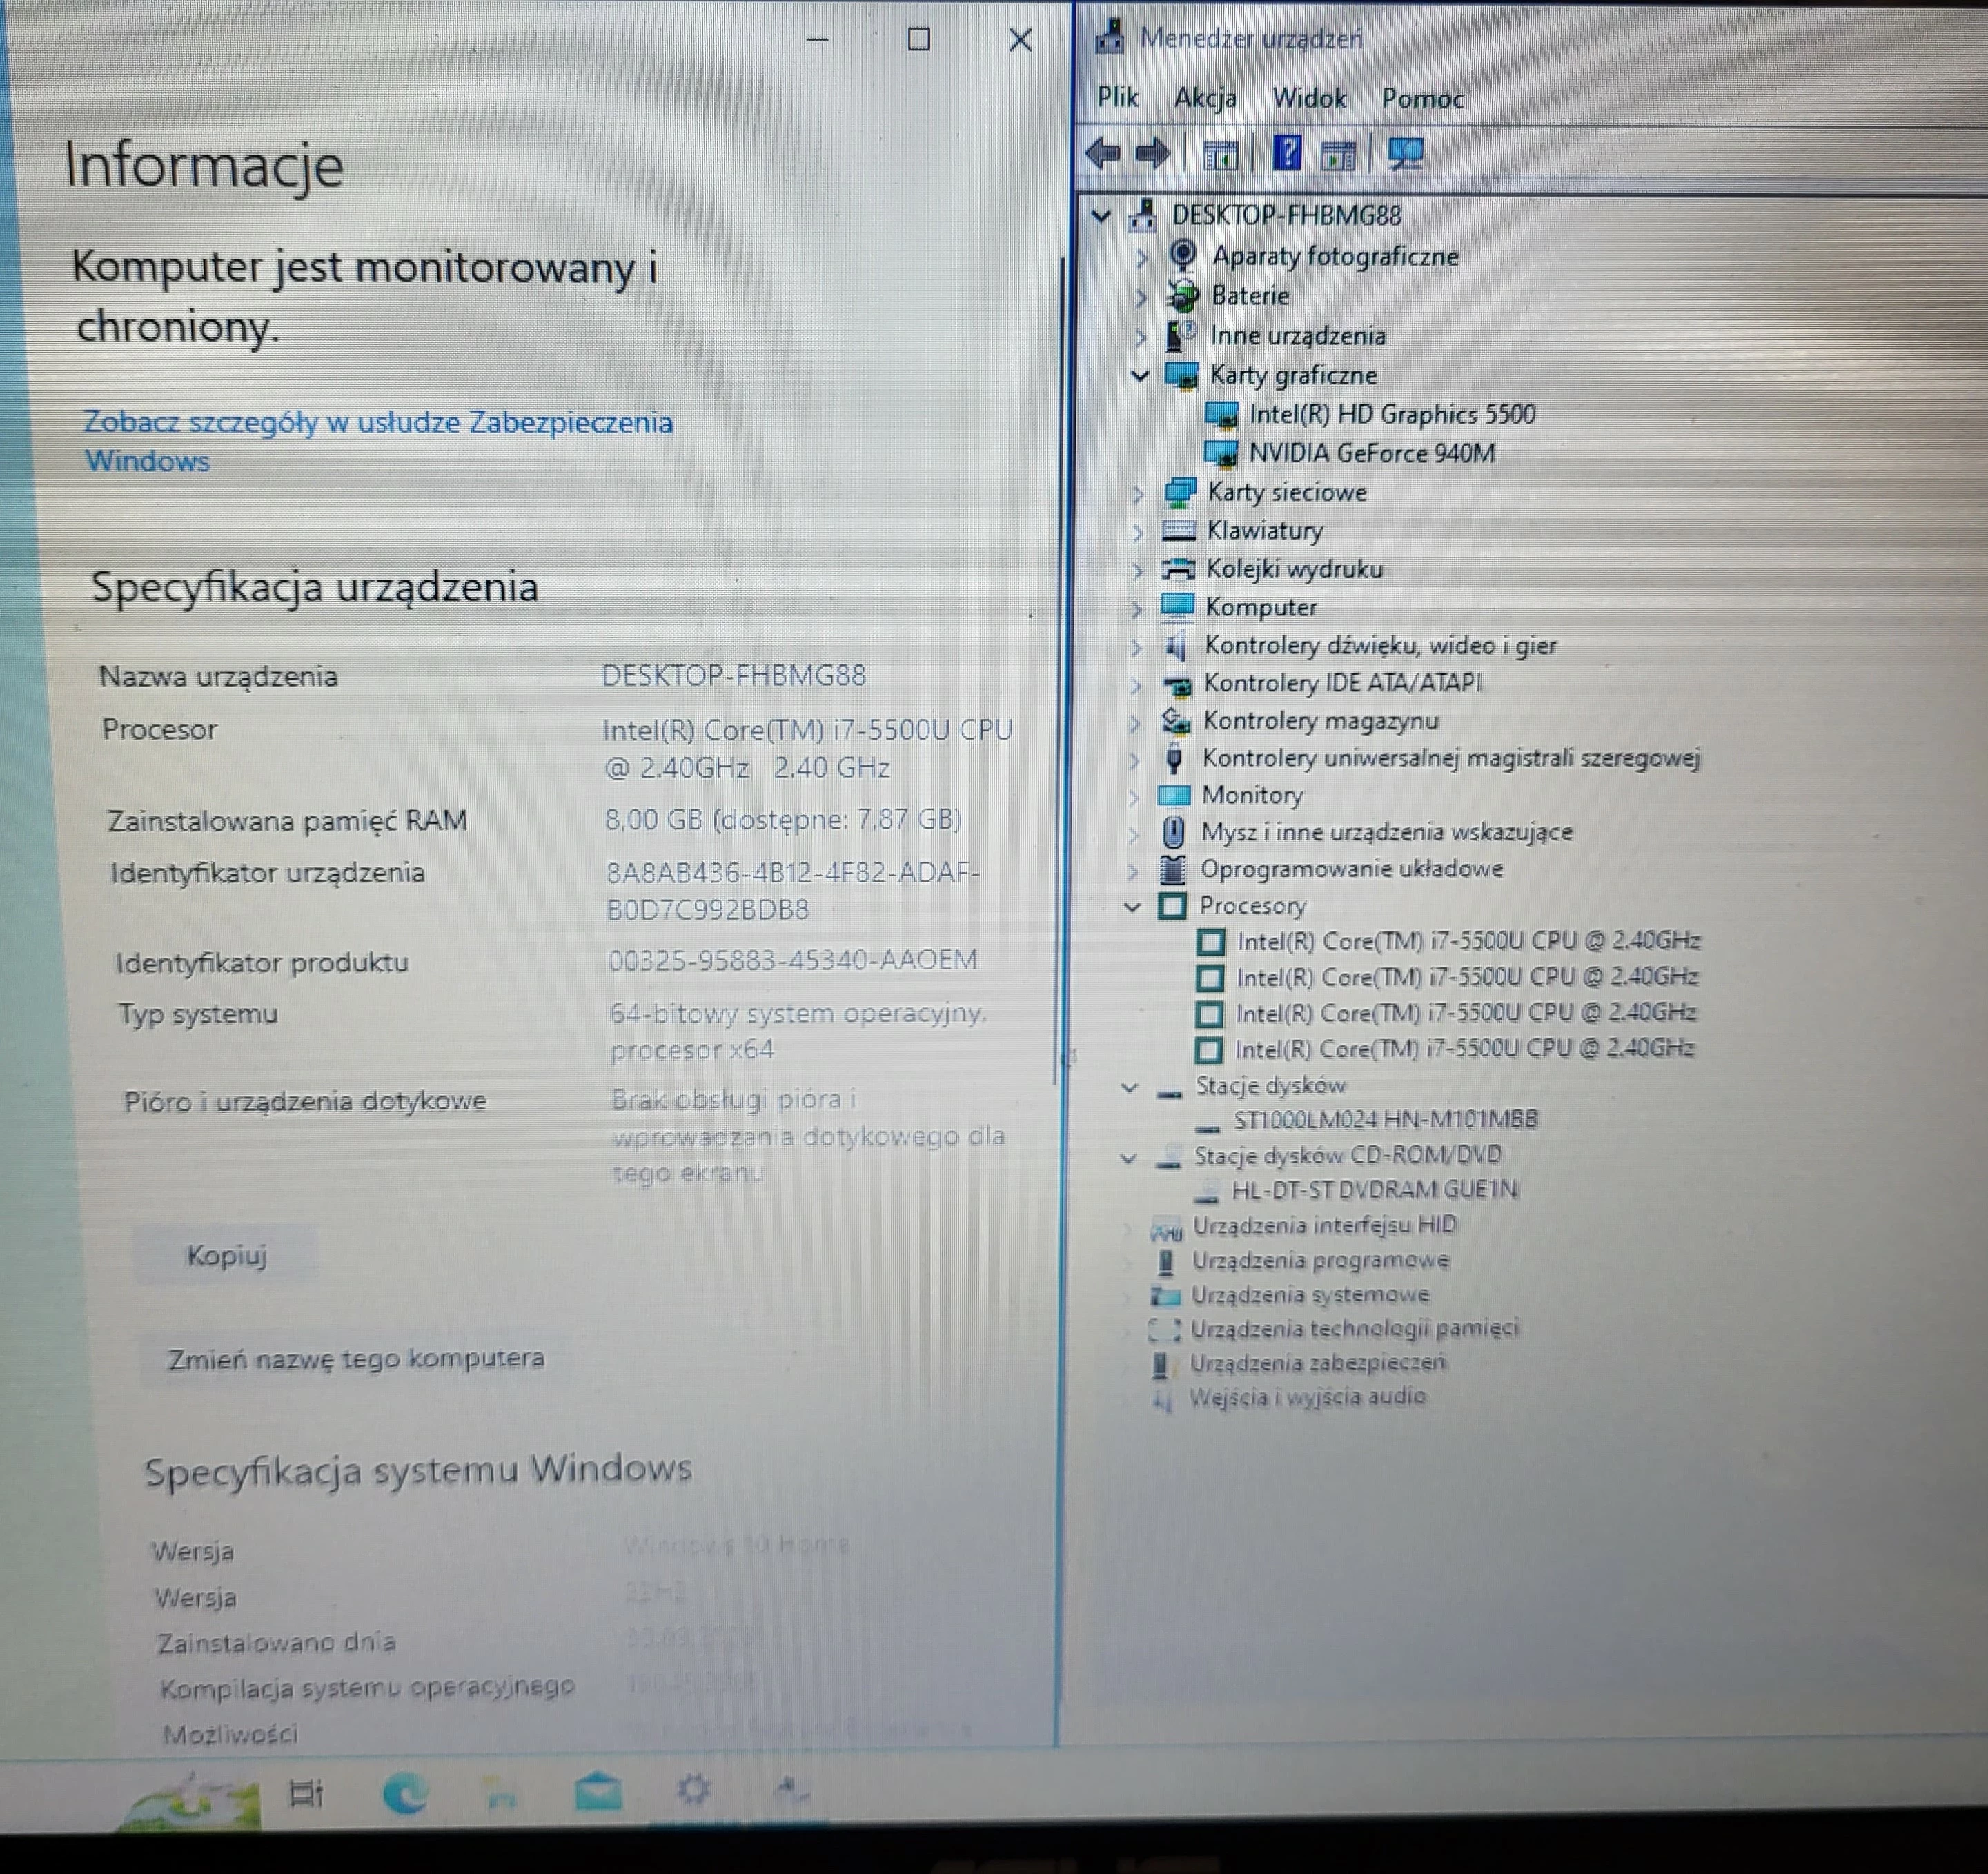The width and height of the screenshot is (1988, 1874).
Task: Select the NVIDIA GeForce 940M adapter
Action: 1372,453
